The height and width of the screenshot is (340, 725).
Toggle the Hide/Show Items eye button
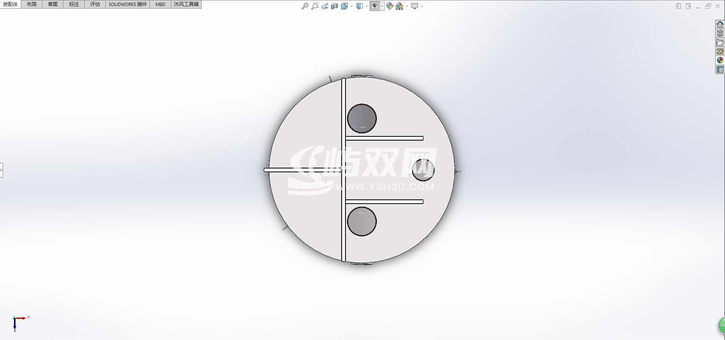[375, 6]
